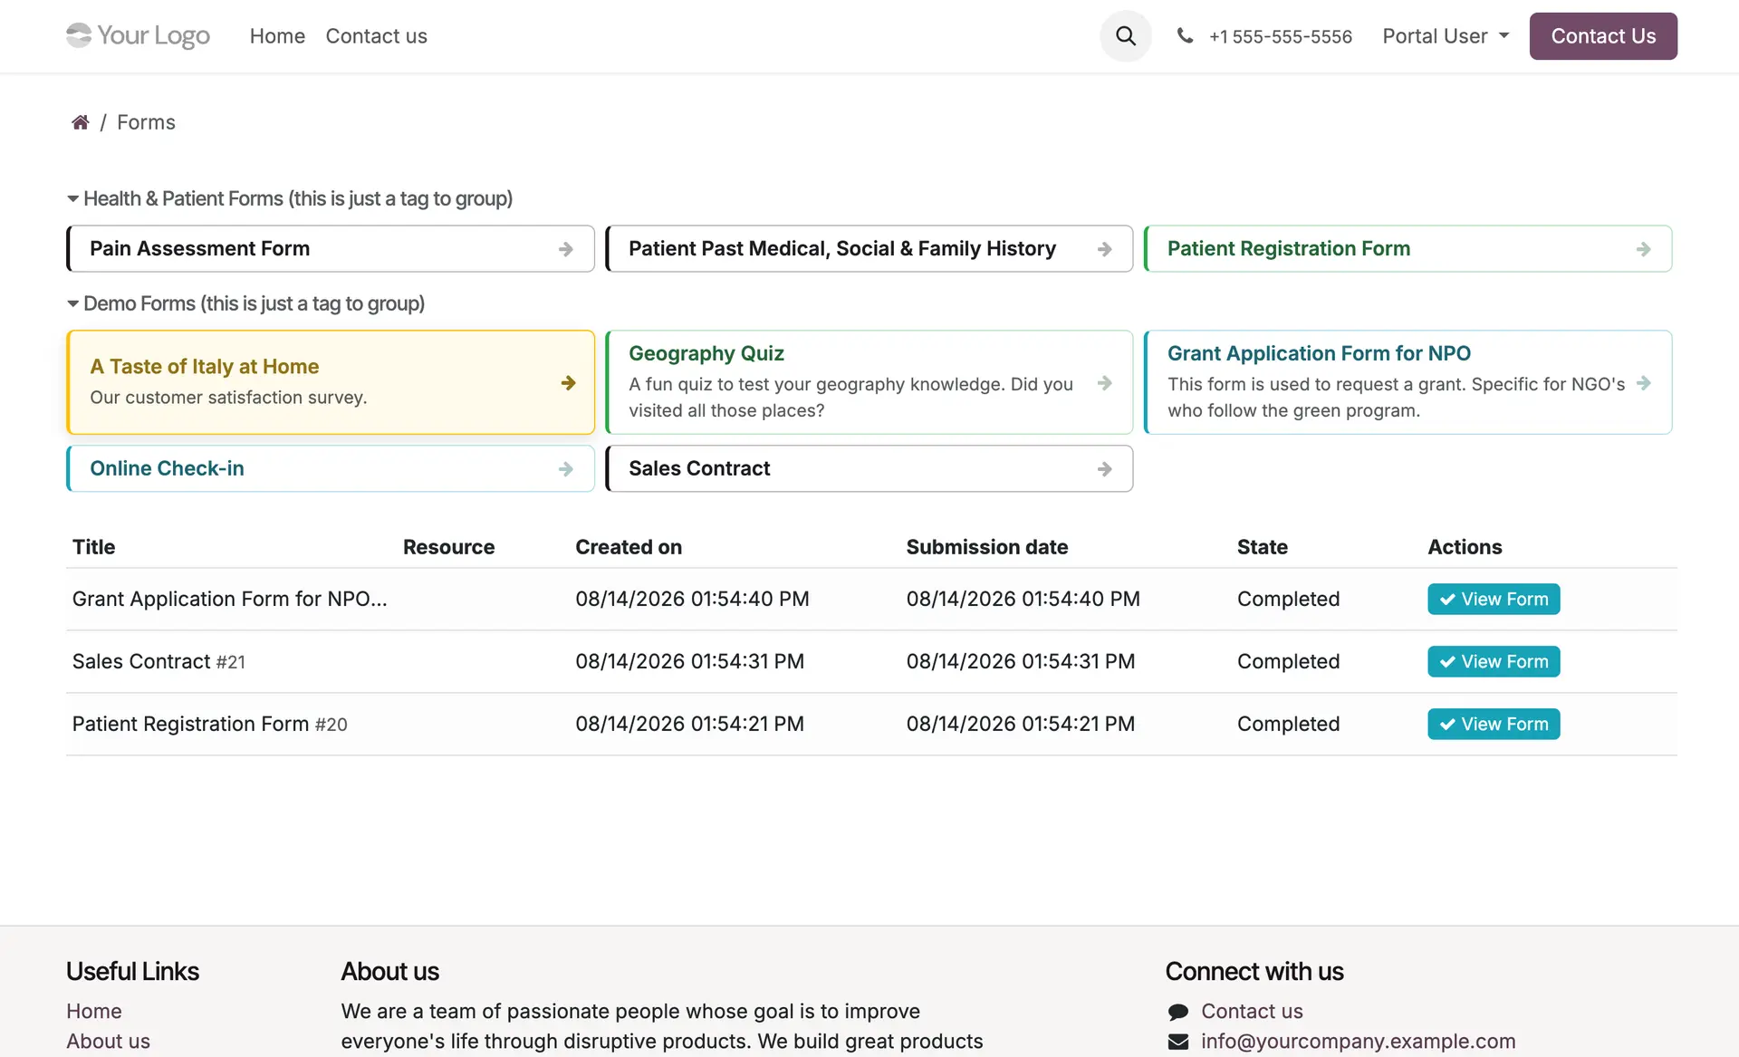
Task: Click the Sales Contract #21 title cell
Action: click(x=159, y=662)
